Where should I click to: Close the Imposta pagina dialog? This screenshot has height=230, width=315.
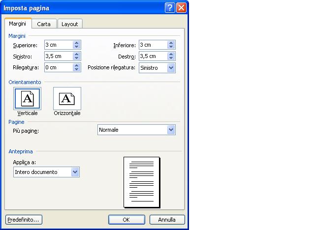pos(181,8)
